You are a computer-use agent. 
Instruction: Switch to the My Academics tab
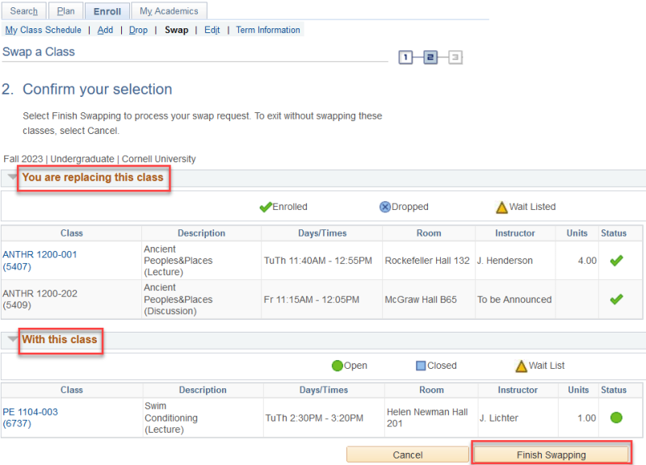point(169,10)
